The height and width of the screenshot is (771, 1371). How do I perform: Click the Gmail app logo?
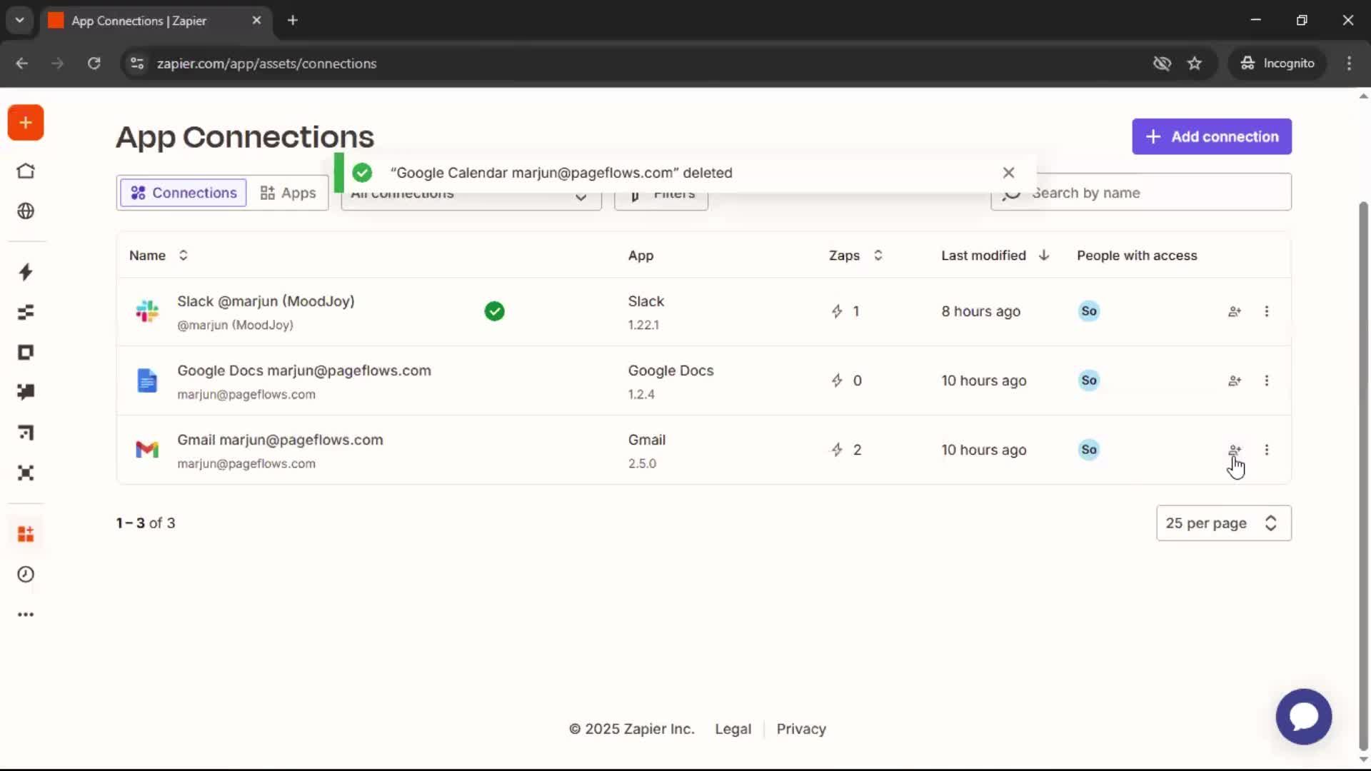pos(147,450)
